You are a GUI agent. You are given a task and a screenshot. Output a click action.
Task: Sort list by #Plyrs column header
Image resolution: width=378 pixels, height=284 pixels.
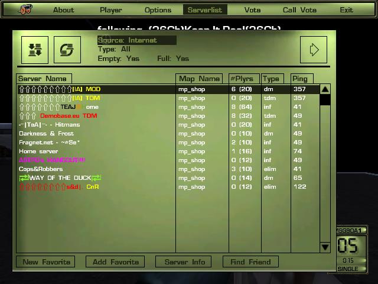(x=241, y=79)
